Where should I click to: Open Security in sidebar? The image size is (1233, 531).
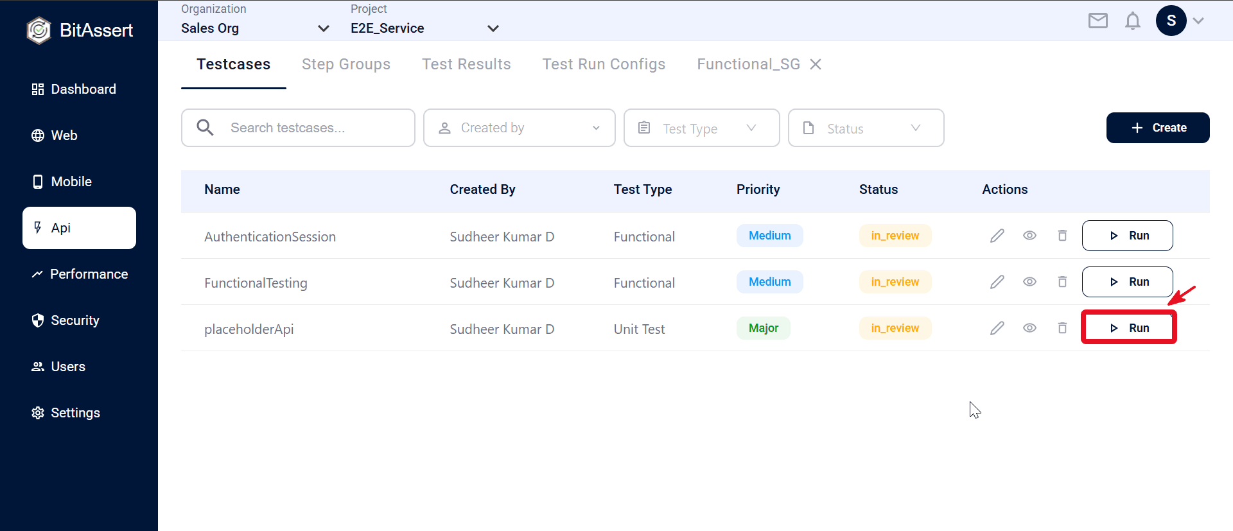[x=79, y=320]
